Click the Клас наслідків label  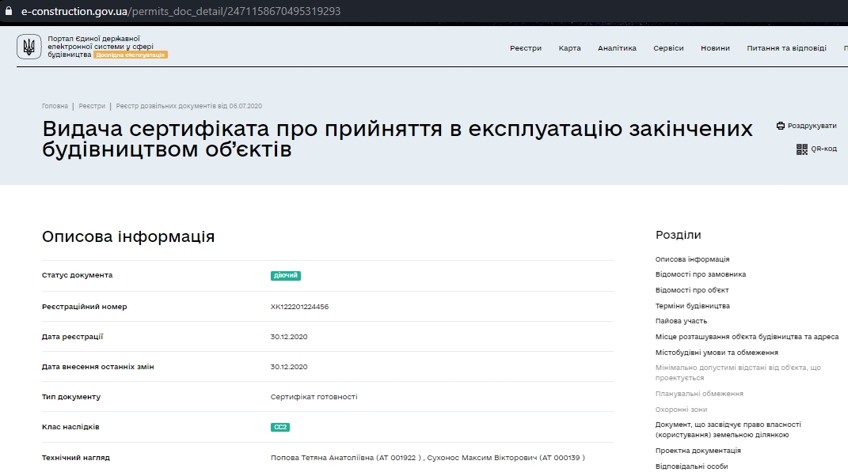click(x=70, y=427)
